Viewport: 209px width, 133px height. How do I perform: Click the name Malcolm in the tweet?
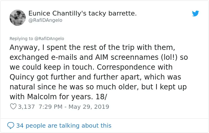click(x=42, y=97)
